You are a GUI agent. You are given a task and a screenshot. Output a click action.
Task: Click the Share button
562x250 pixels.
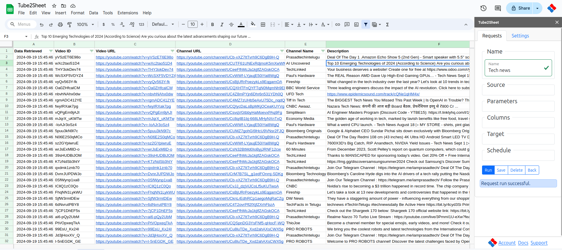[520, 8]
